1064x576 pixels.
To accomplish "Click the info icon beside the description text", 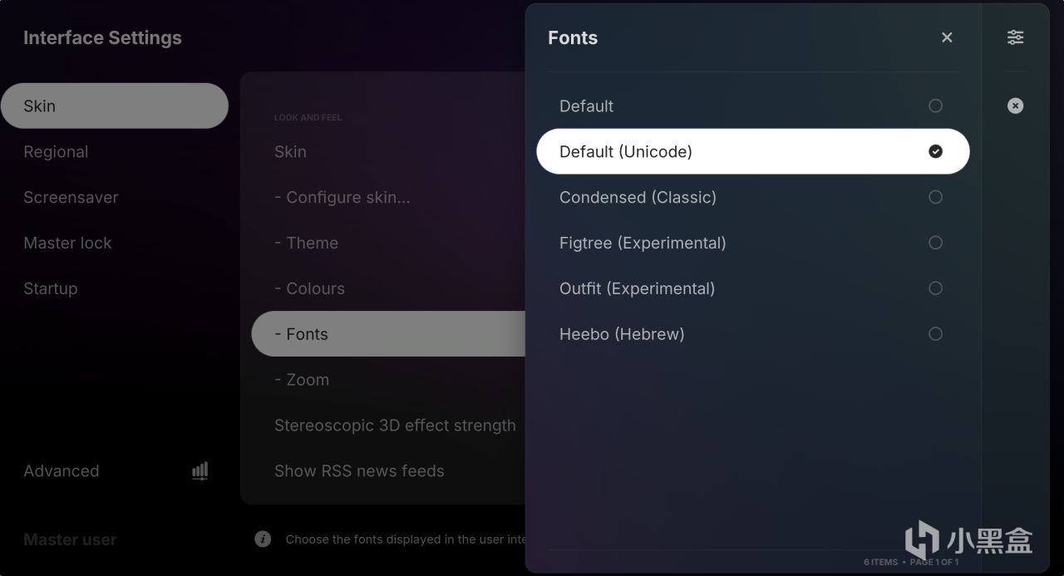I will (x=263, y=539).
